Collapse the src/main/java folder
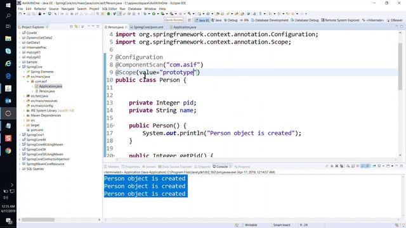The width and height of the screenshot is (406, 228). pos(24,77)
